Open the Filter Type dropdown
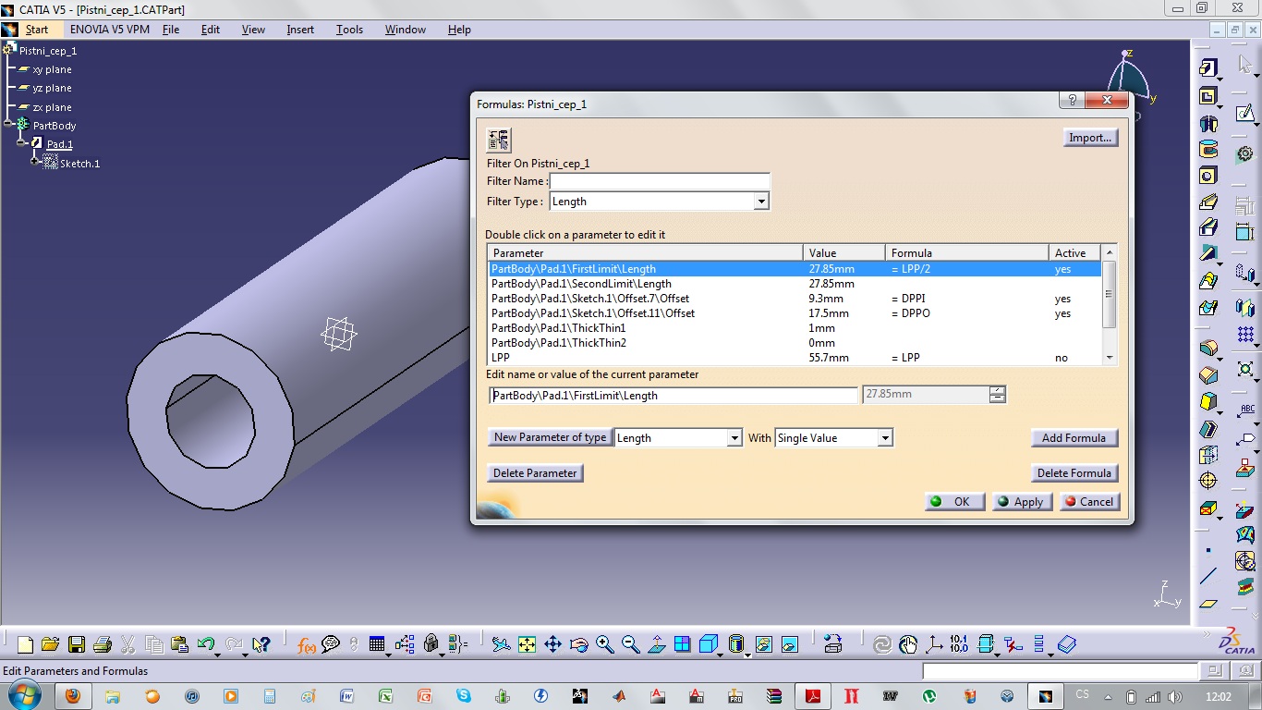 761,202
